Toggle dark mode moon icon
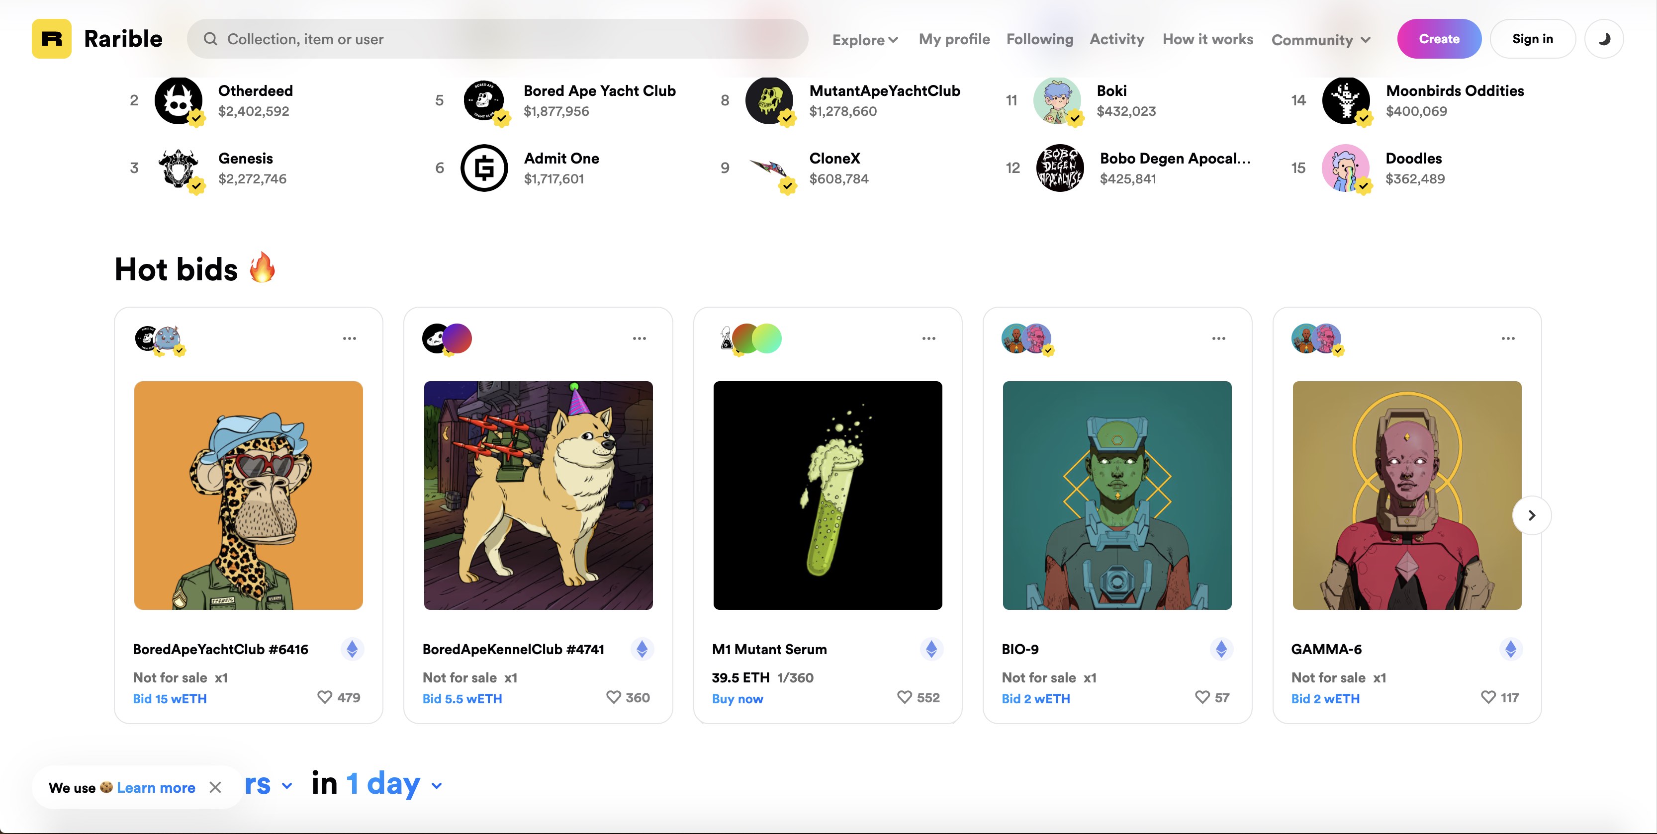Image resolution: width=1657 pixels, height=834 pixels. (1604, 39)
